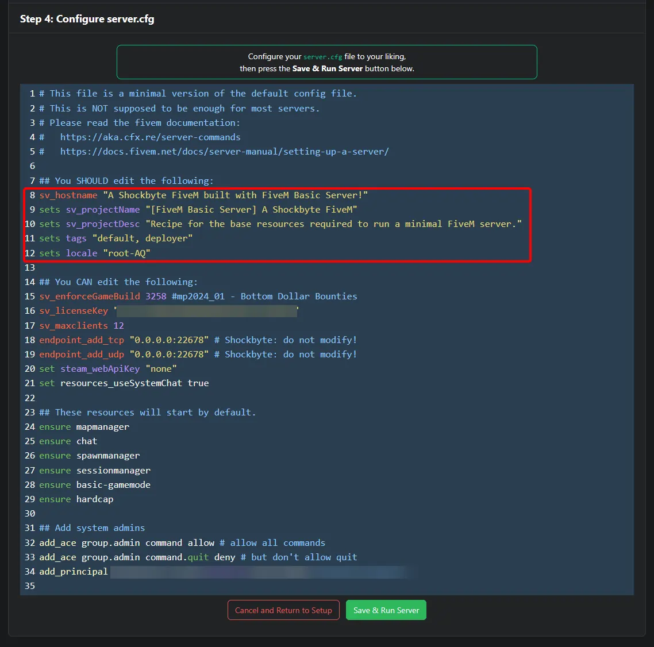This screenshot has height=647, width=654.
Task: Click the steam_webApiKey "none" line
Action: click(x=108, y=369)
